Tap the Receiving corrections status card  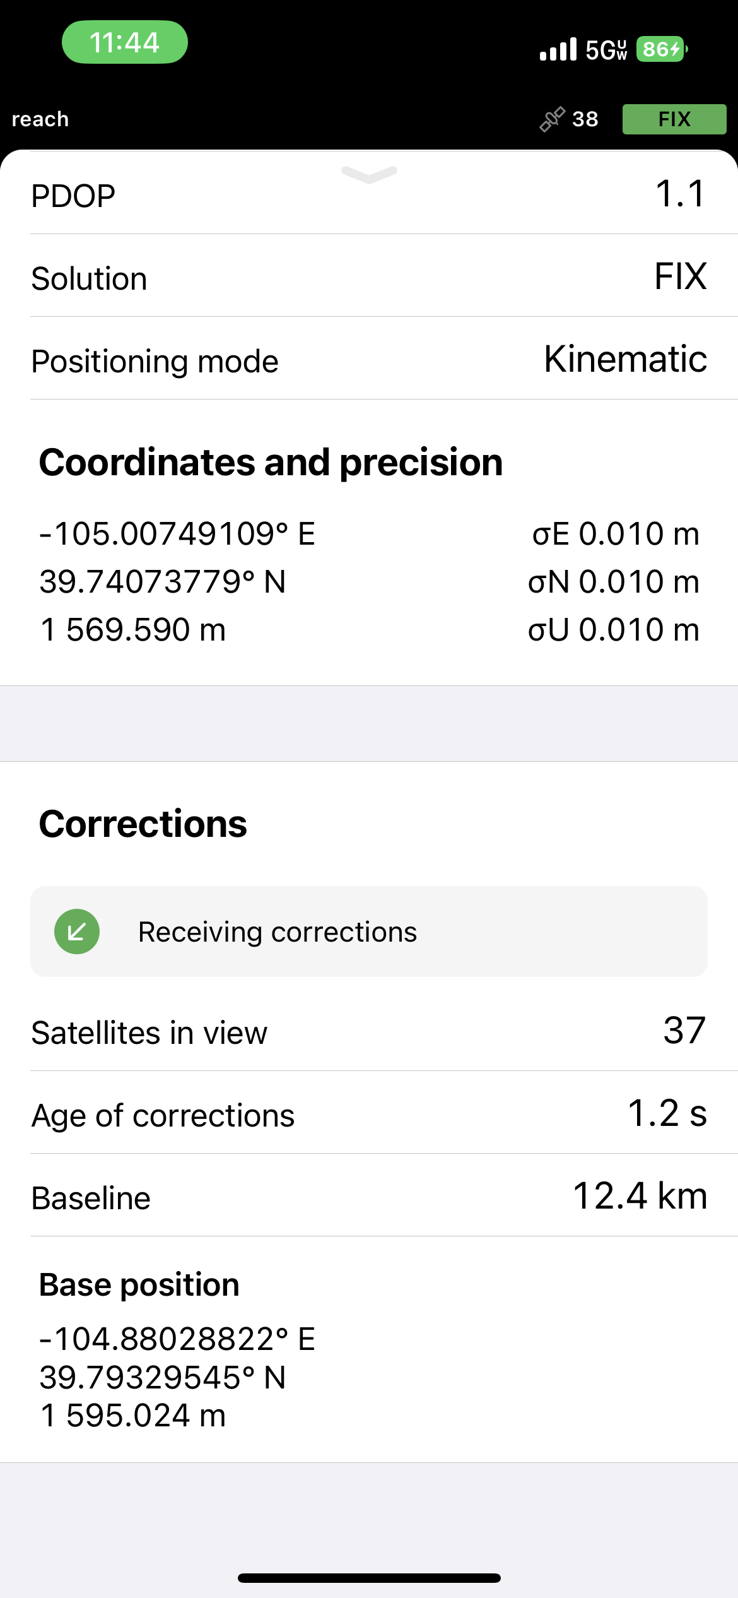pyautogui.click(x=369, y=932)
